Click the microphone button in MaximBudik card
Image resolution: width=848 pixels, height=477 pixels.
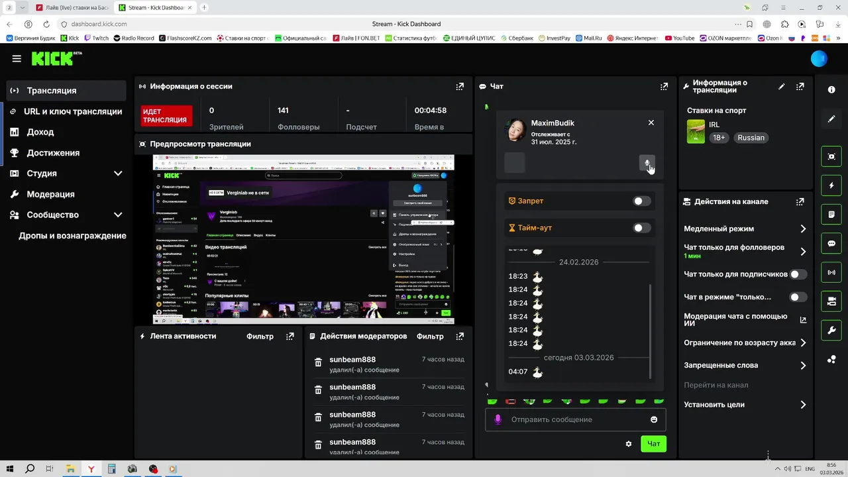coord(647,163)
